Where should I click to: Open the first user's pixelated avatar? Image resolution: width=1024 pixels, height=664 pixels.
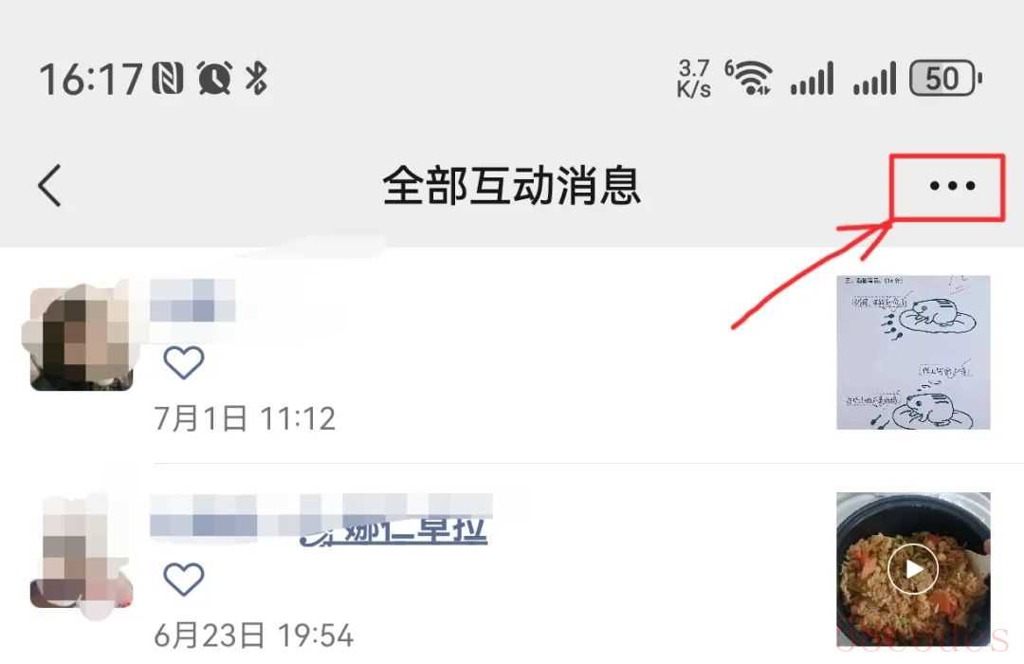click(x=82, y=338)
